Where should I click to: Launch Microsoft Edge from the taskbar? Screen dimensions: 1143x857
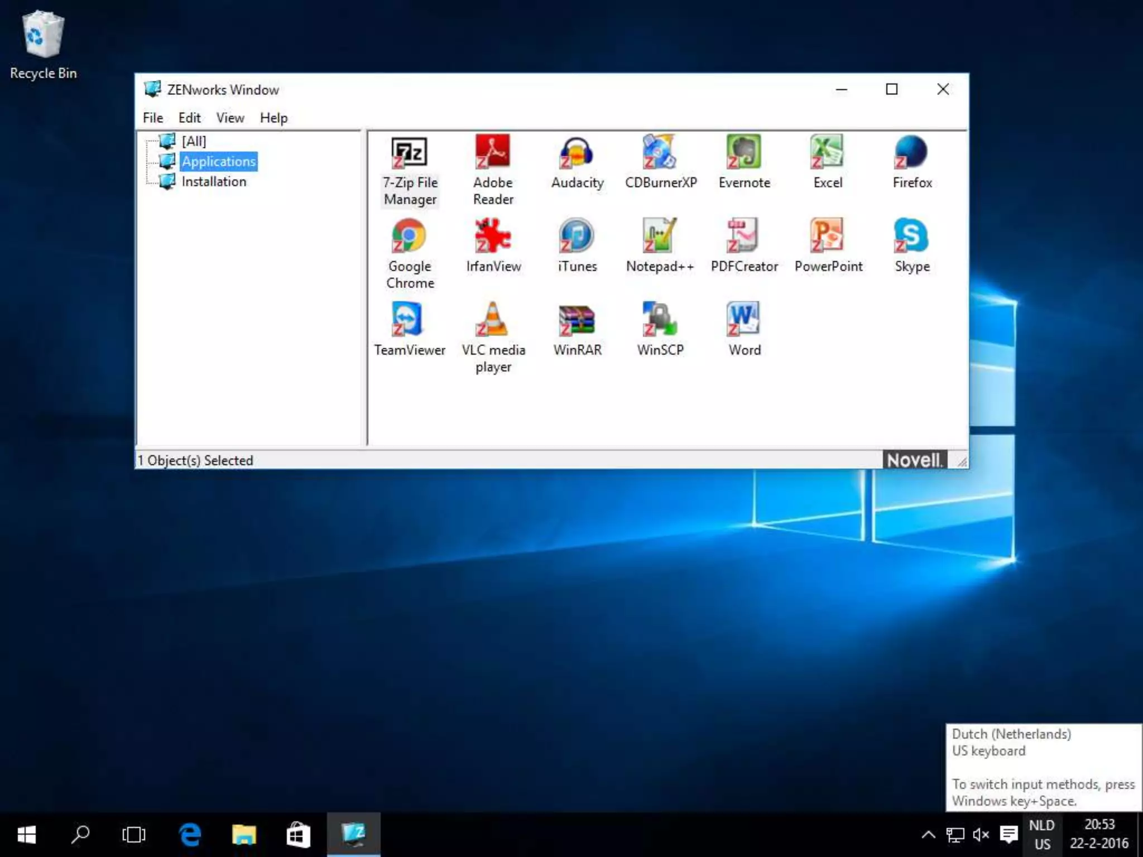(190, 835)
